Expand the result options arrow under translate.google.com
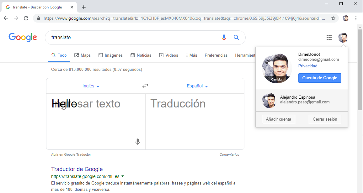The height and width of the screenshot is (193, 363). click(x=123, y=176)
